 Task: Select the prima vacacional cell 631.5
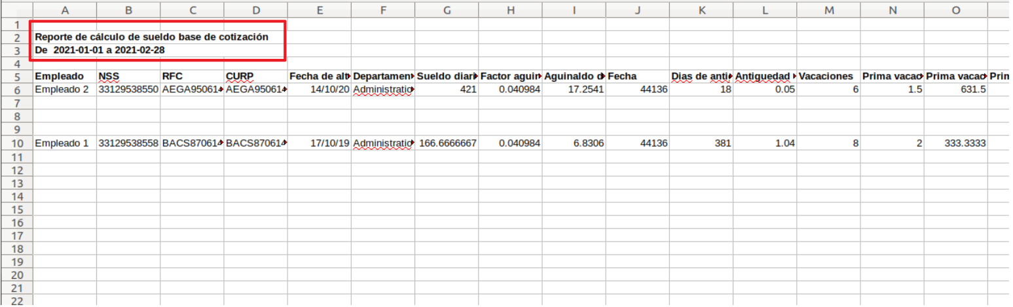point(955,90)
